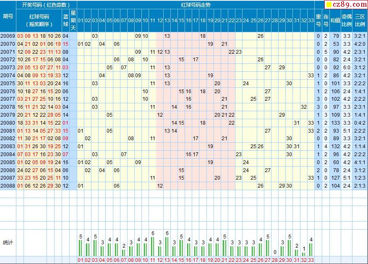The width and height of the screenshot is (368, 264).
Task: Click the 红球号码走势 header title
Action: (196, 5)
